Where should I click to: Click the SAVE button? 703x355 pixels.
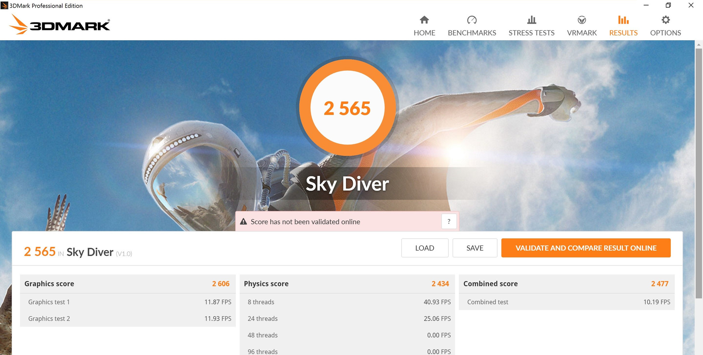pos(475,248)
